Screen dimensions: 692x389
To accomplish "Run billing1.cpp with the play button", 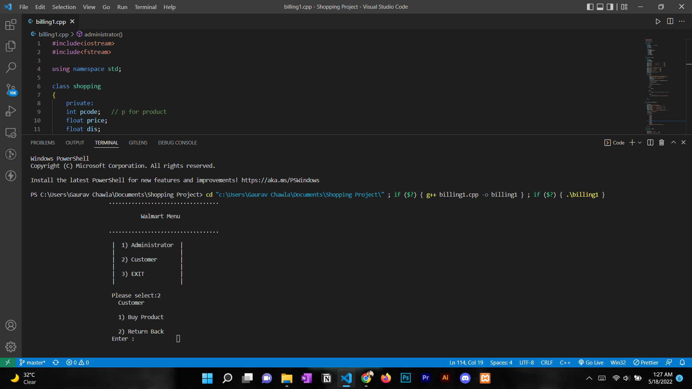I will pyautogui.click(x=658, y=21).
